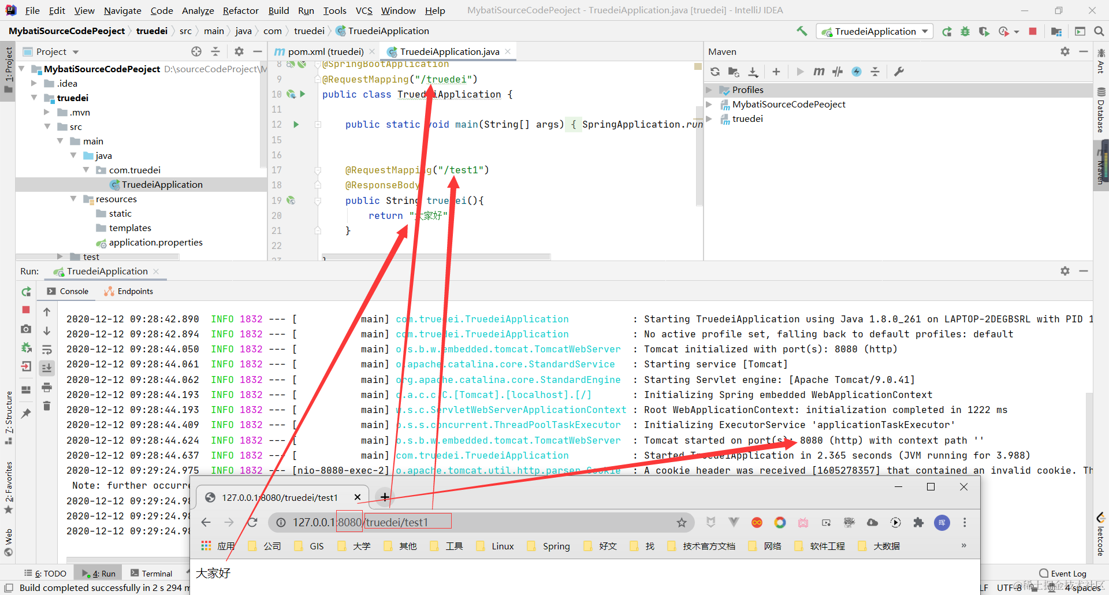
Task: Open the Terminal tool window tab
Action: coord(151,574)
